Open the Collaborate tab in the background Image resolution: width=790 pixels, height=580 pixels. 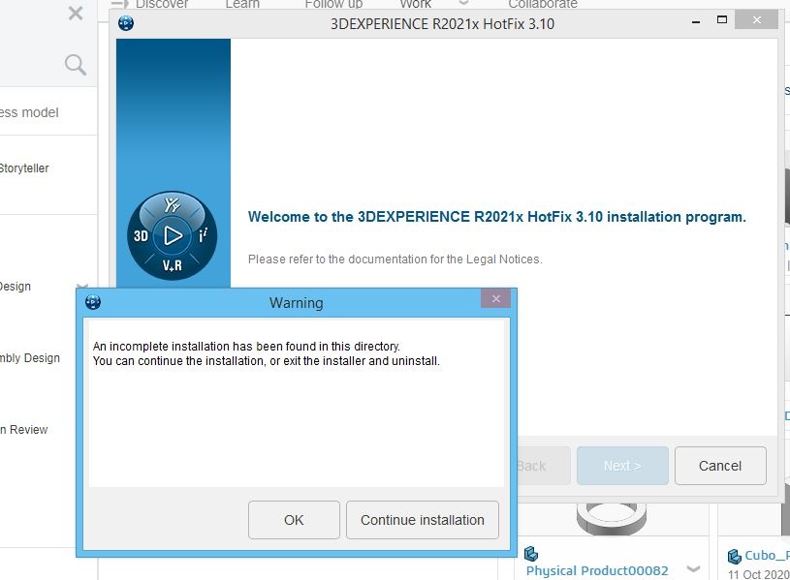click(x=543, y=4)
